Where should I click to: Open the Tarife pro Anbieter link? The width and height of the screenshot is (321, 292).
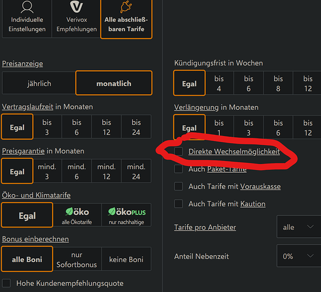pos(205,227)
